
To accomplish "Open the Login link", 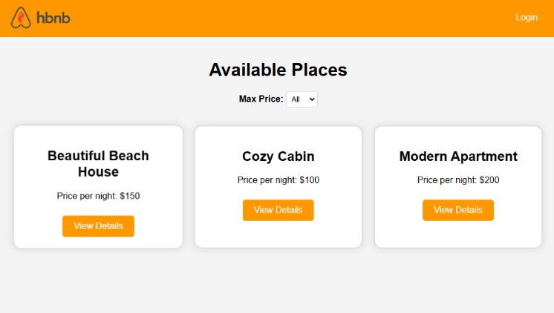I will 527,18.
